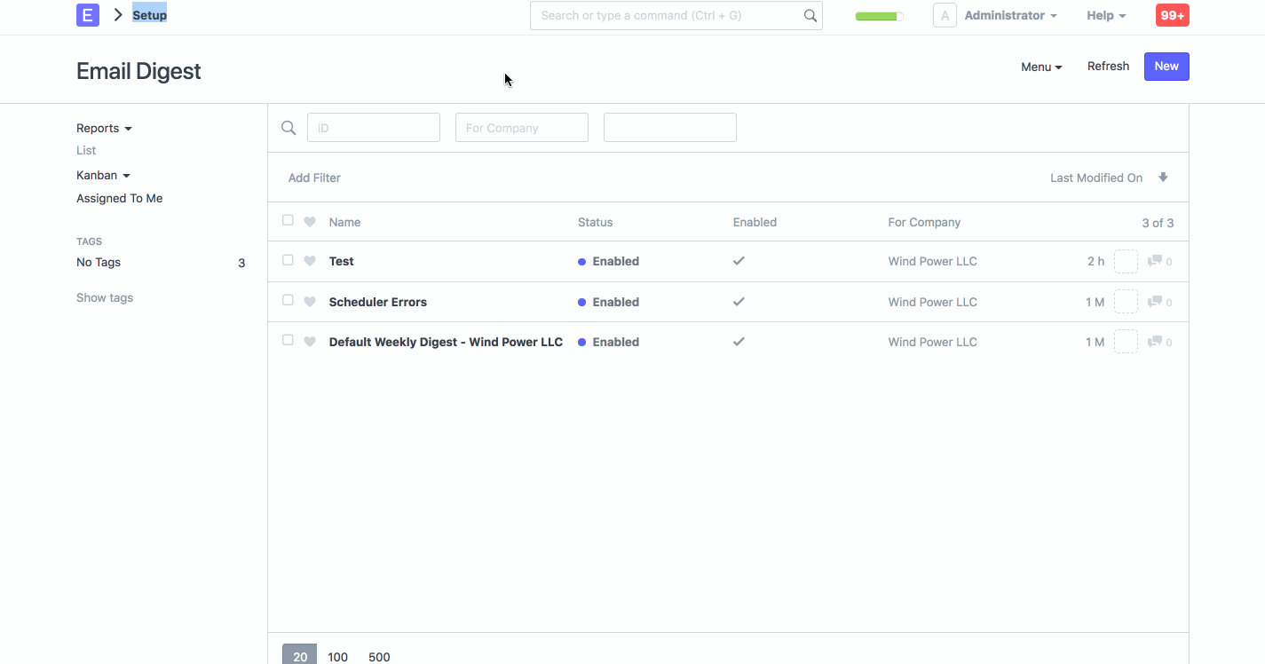Check the select-all checkbox in the list header

[x=288, y=219]
